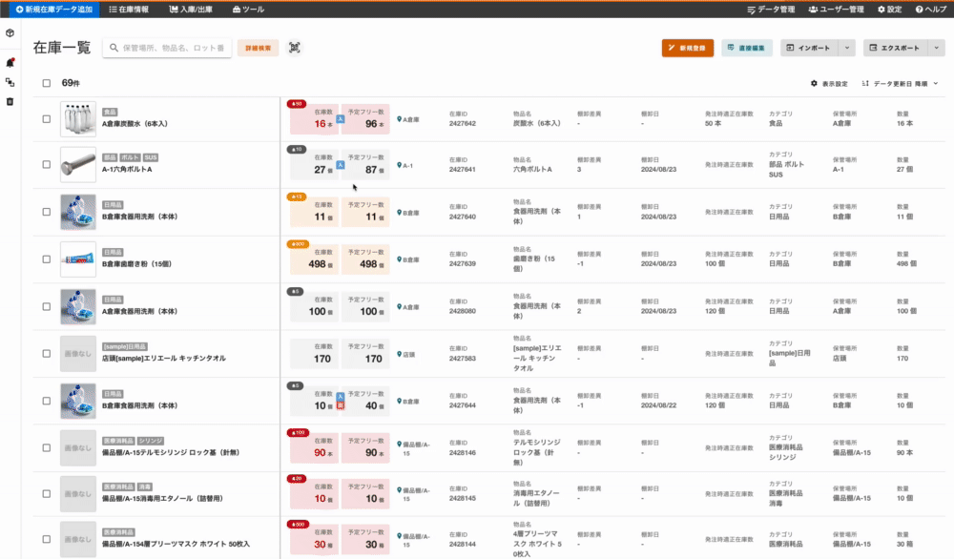Image resolution: width=954 pixels, height=559 pixels.
Task: Click the 在庫数 16 cell of 炭酸水
Action: 314,118
